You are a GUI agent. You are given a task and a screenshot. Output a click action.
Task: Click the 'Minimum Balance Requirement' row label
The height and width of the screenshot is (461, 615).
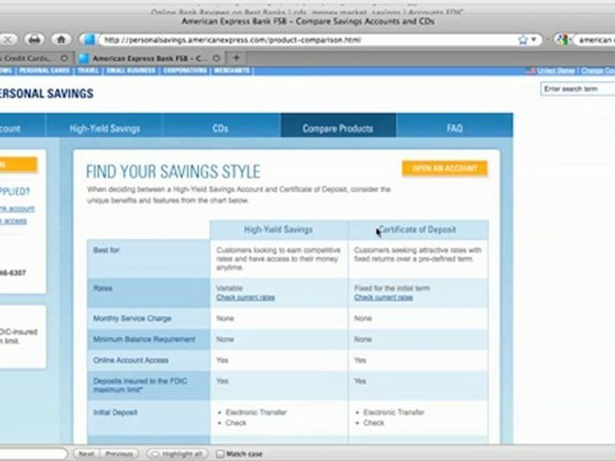(144, 339)
